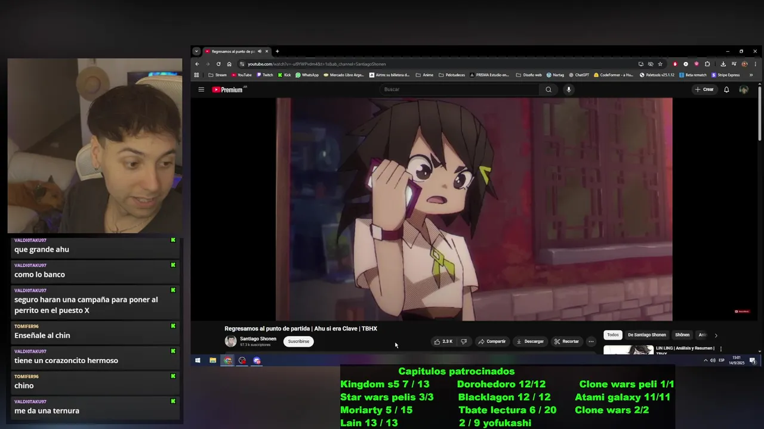Screen dimensions: 764x429
Task: Open the Santiago Shonen channel avatar
Action: click(x=230, y=341)
